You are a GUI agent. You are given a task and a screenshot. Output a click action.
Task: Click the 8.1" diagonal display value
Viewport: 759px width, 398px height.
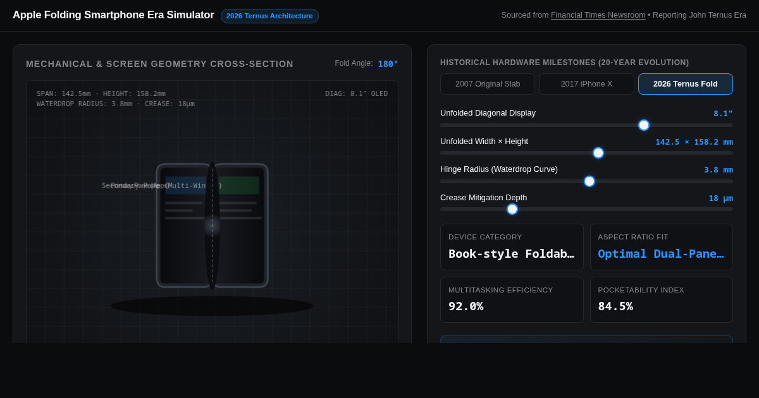coord(723,114)
